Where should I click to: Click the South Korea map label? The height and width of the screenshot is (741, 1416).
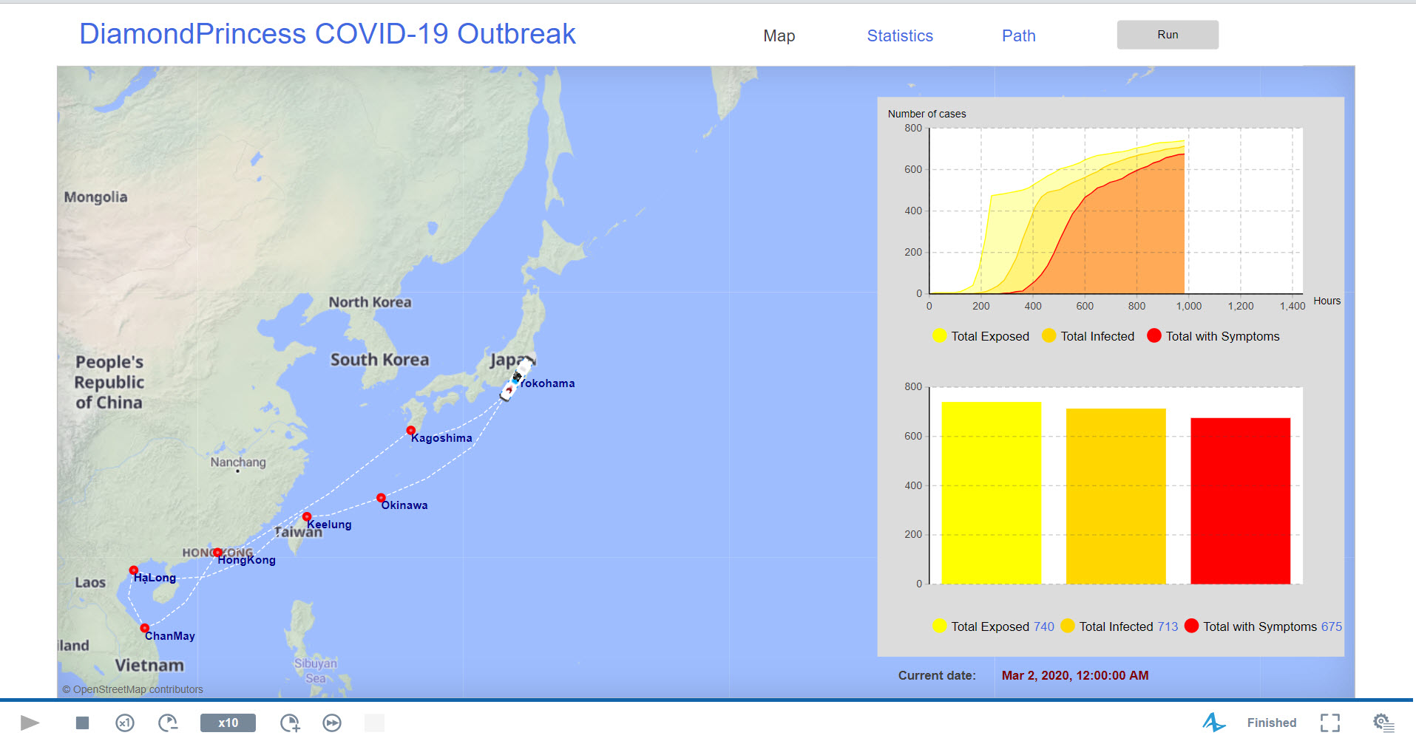379,360
